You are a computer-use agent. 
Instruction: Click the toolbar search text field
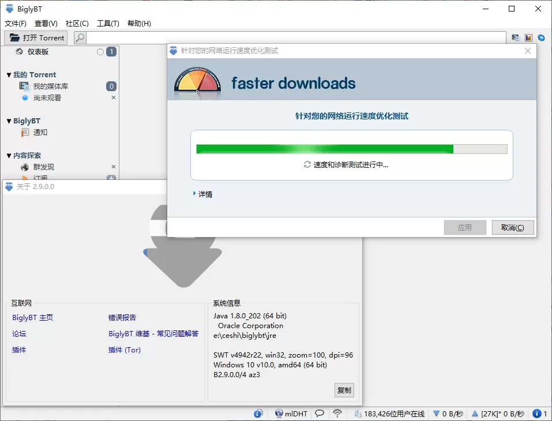pos(296,37)
